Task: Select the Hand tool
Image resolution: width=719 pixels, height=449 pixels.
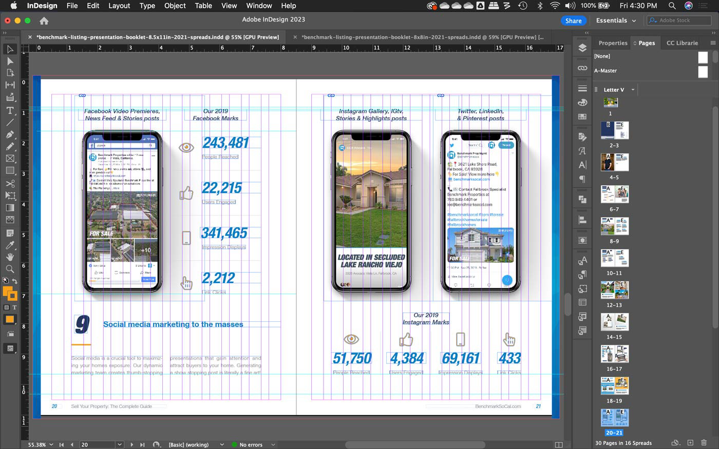Action: tap(10, 257)
